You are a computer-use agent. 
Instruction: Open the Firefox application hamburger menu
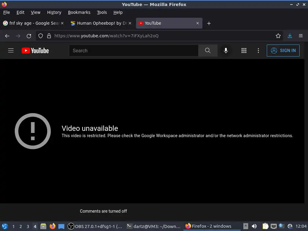point(301,36)
